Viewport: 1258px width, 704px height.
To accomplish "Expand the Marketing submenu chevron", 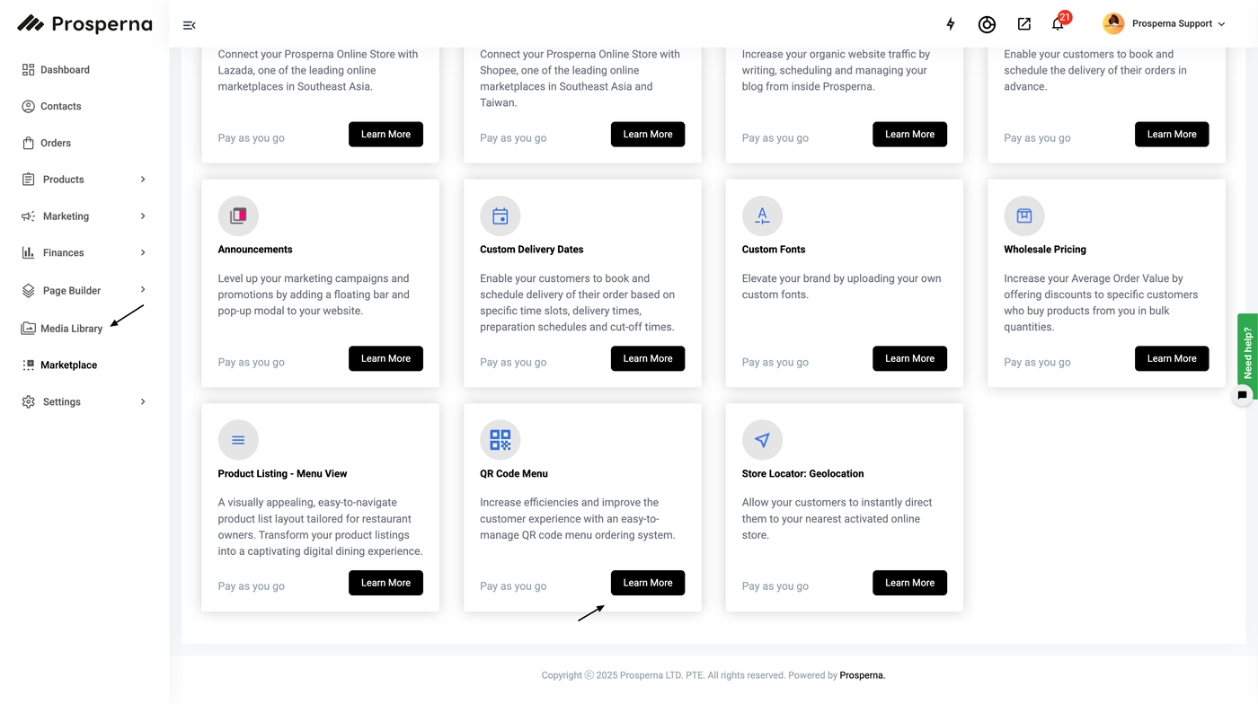I will [143, 216].
